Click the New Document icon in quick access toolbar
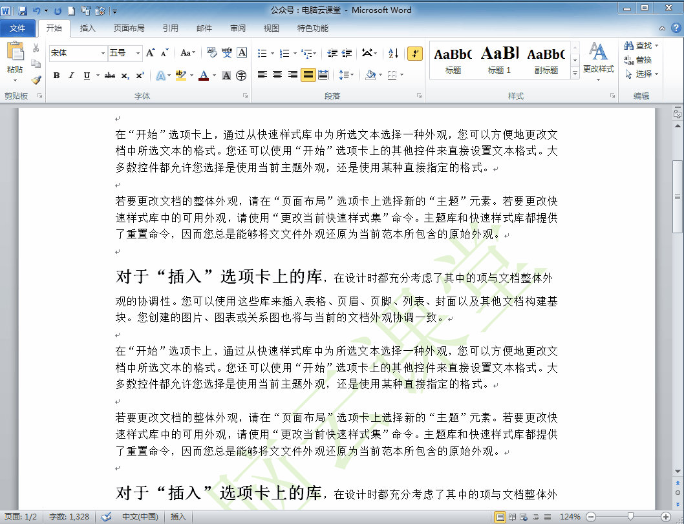684x524 pixels. point(72,10)
